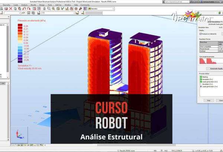The width and height of the screenshot is (223, 152).
Task: Open the Add-Ins menu
Action: (58, 5)
